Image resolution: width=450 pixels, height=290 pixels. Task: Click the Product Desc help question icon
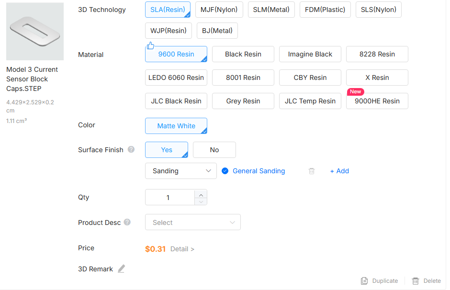pos(127,223)
